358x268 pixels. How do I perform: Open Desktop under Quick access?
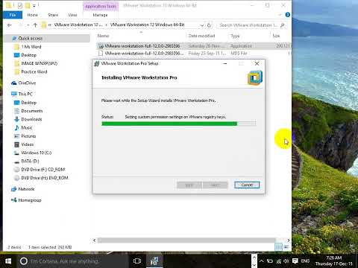point(28,55)
